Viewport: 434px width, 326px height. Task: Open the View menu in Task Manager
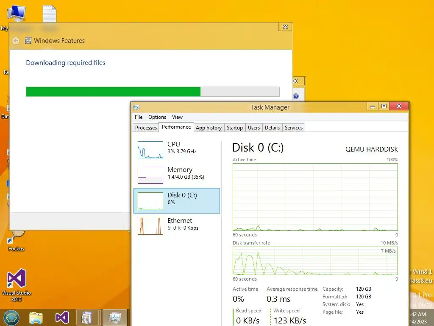click(x=177, y=117)
